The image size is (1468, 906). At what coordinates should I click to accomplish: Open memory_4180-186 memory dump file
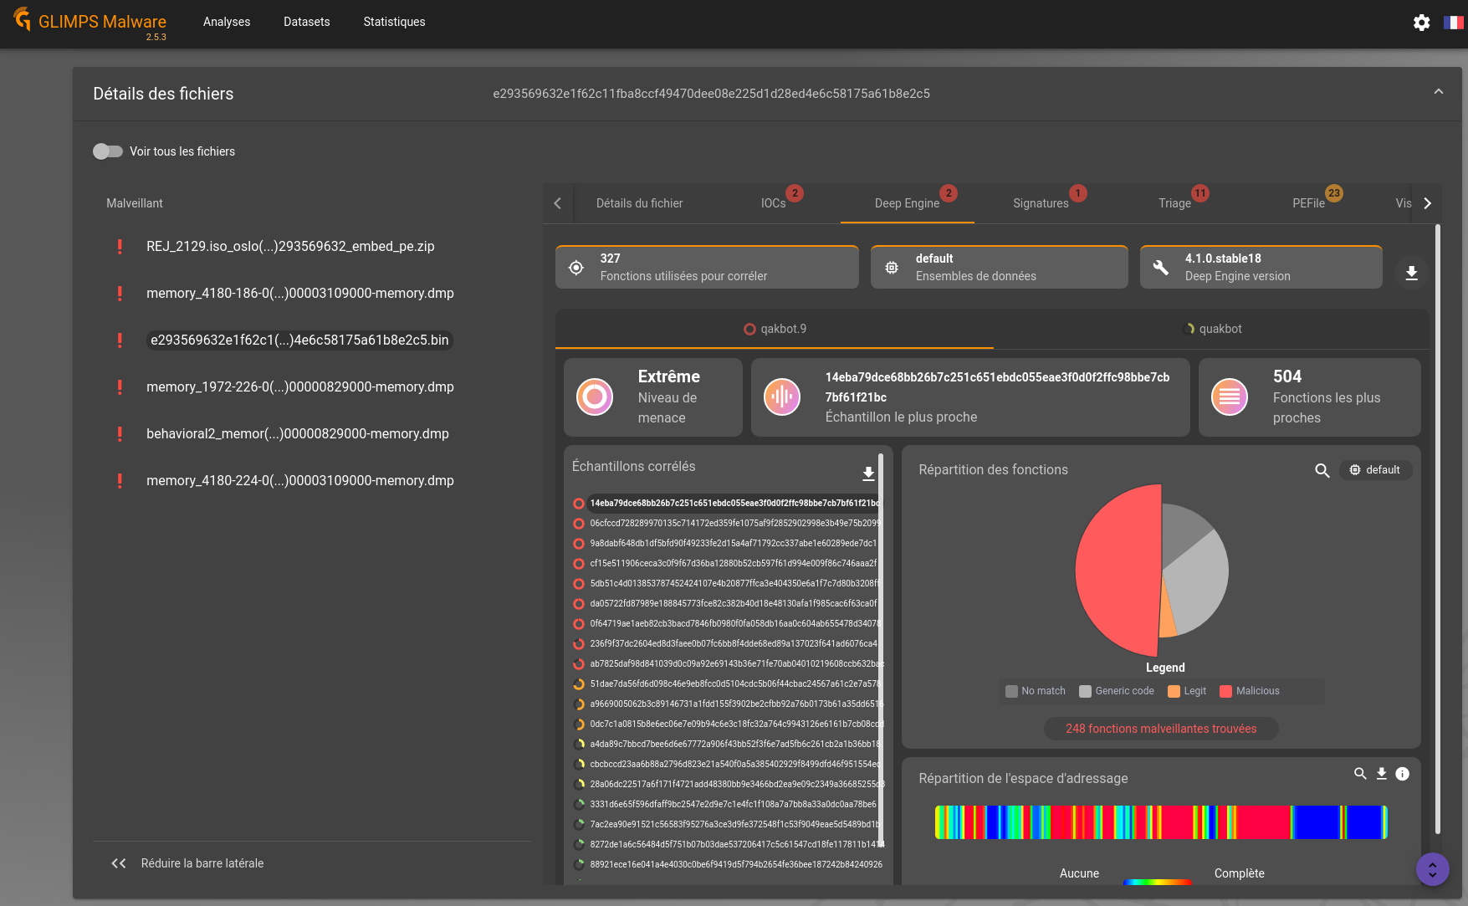[x=300, y=293]
